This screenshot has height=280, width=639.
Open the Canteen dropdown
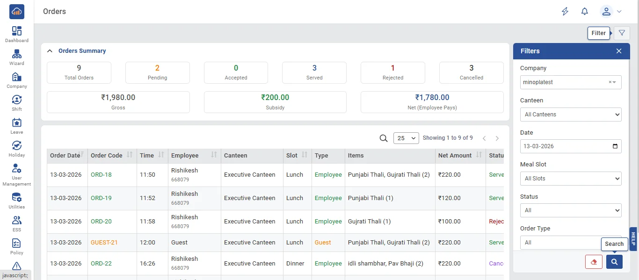click(x=571, y=115)
